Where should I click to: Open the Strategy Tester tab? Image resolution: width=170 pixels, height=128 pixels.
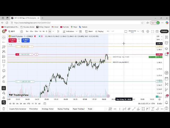48,109
